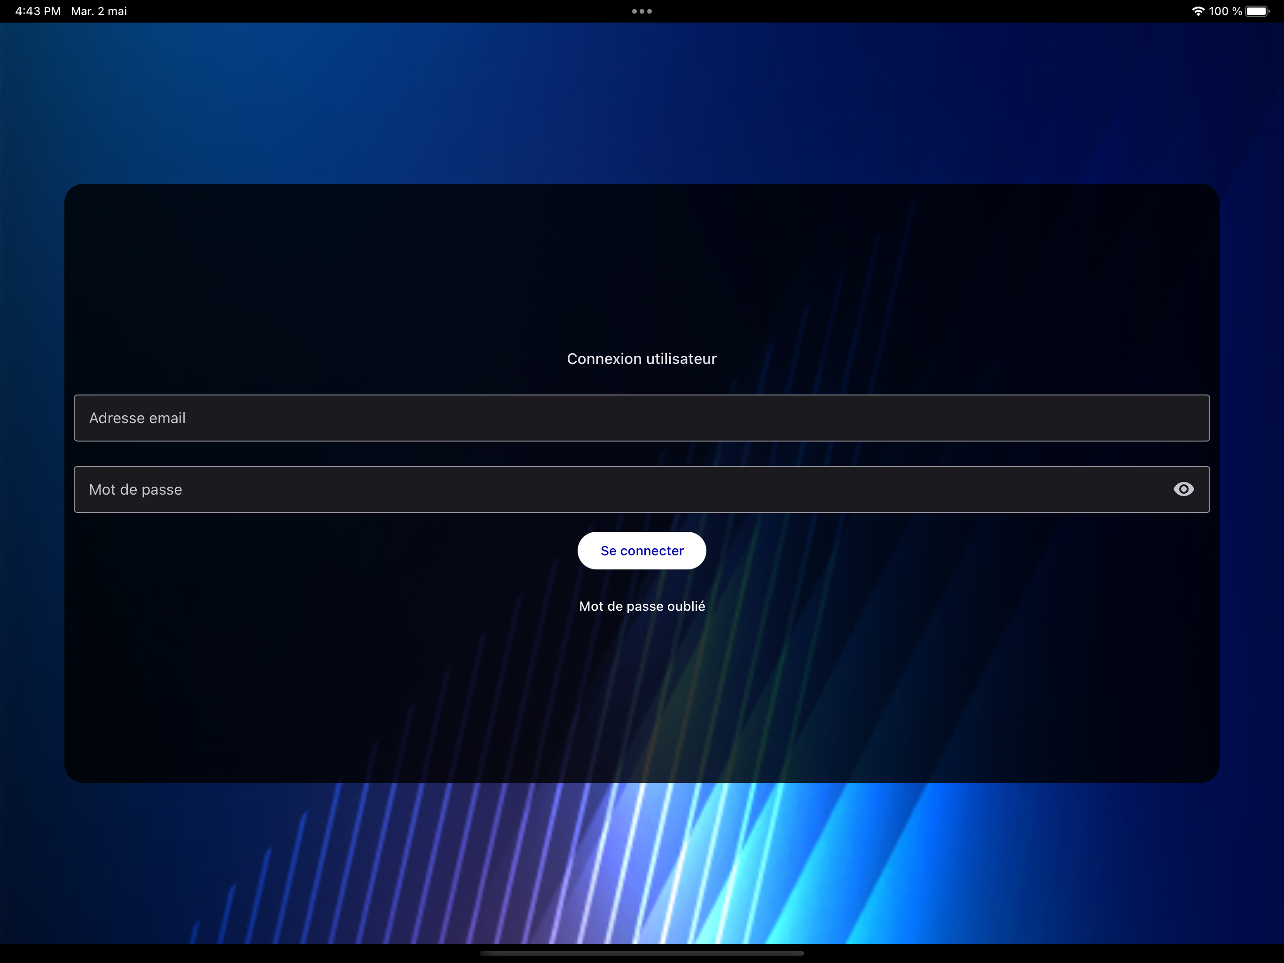Tap the battery indicator icon

[x=1257, y=11]
